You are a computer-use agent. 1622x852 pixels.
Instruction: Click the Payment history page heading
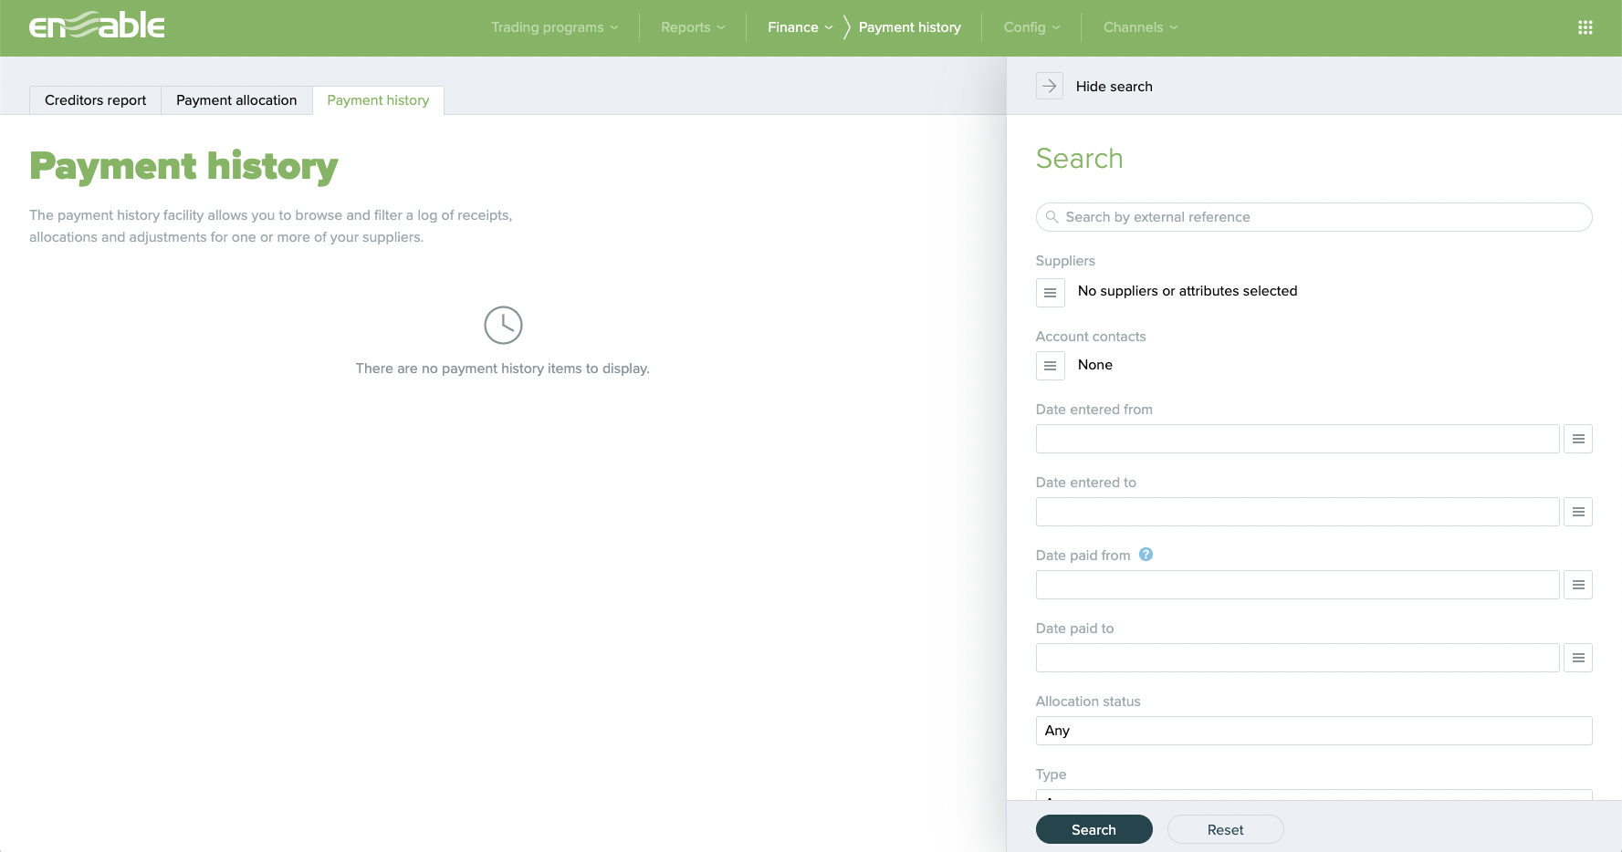tap(183, 167)
